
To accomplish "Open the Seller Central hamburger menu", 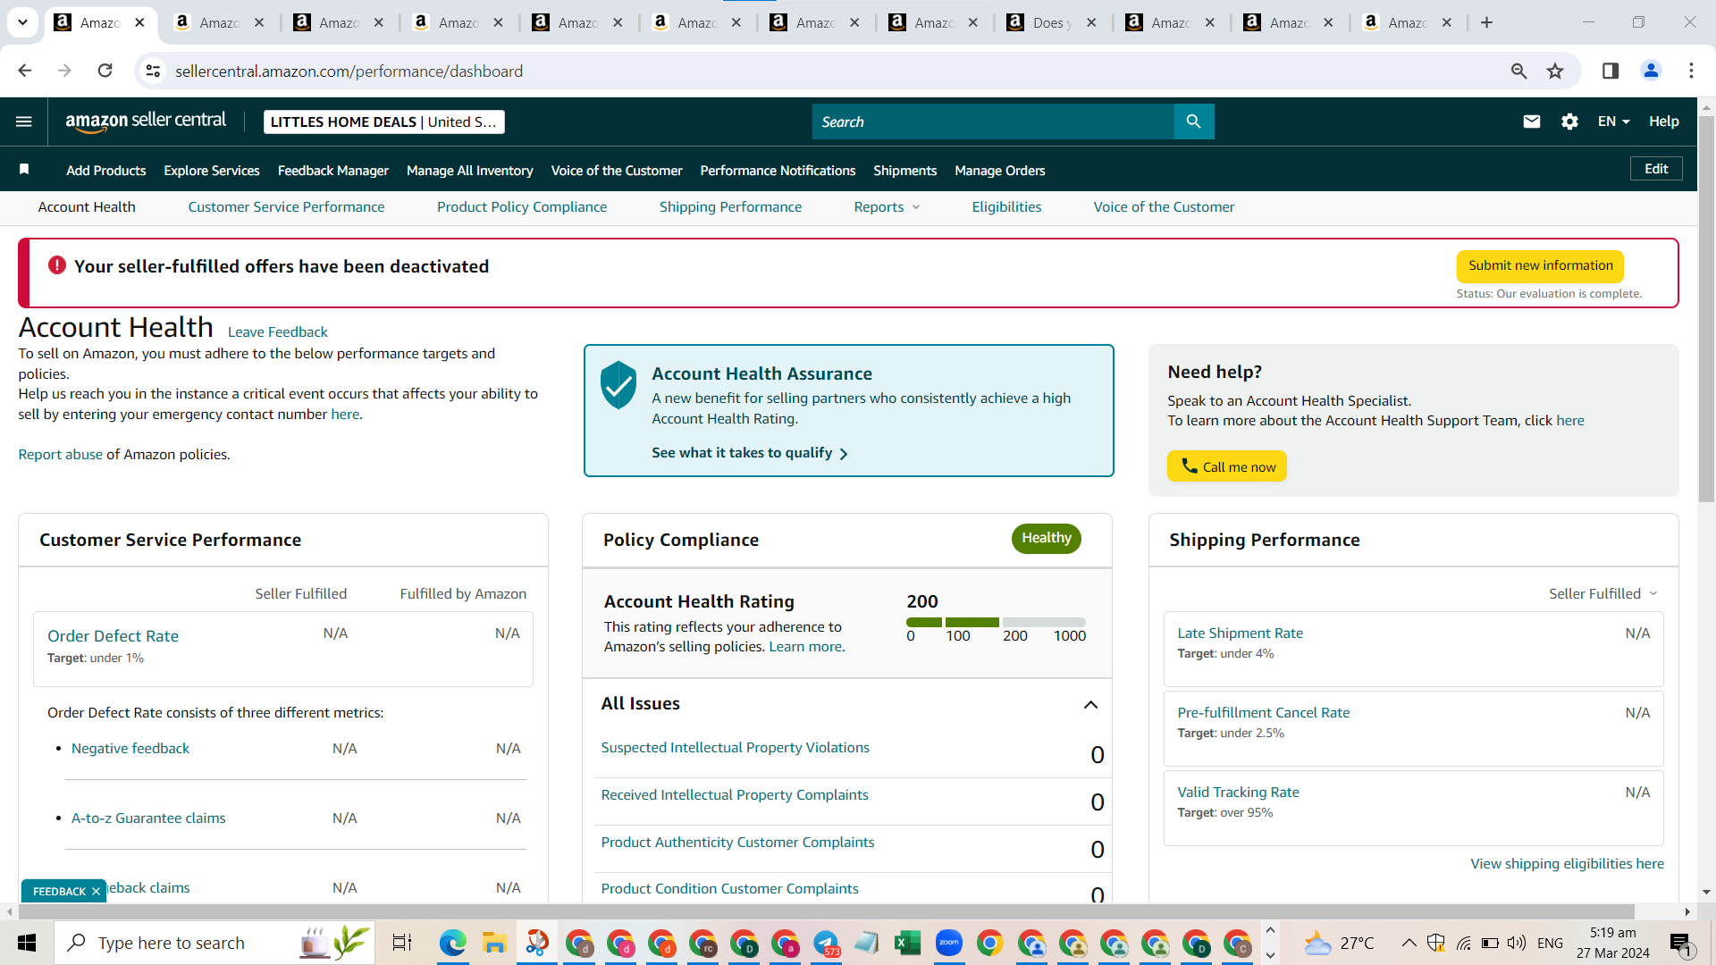I will pos(24,122).
